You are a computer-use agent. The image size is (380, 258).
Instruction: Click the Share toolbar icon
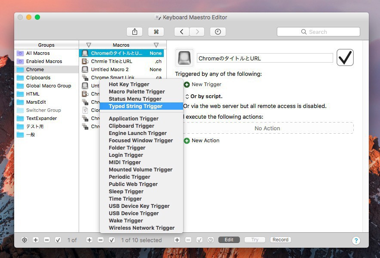pyautogui.click(x=135, y=32)
